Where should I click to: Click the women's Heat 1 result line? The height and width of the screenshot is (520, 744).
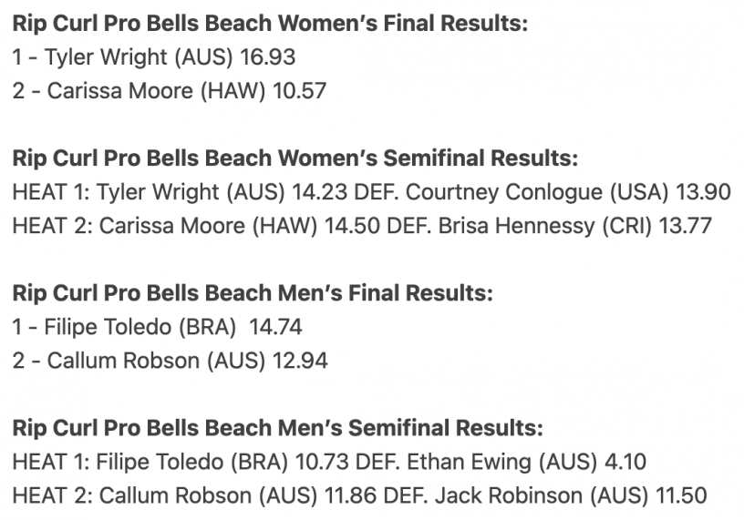tap(371, 192)
